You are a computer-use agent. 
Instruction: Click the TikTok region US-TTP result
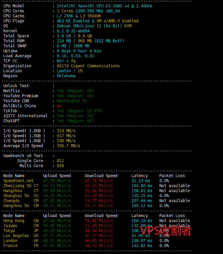point(80,111)
